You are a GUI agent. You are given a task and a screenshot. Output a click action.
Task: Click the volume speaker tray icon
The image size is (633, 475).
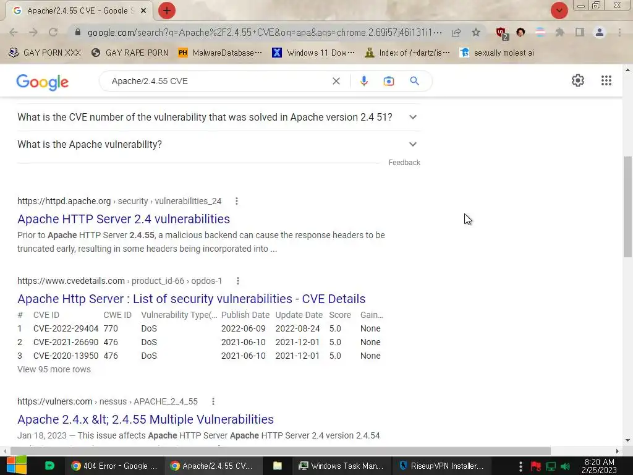pos(565,466)
